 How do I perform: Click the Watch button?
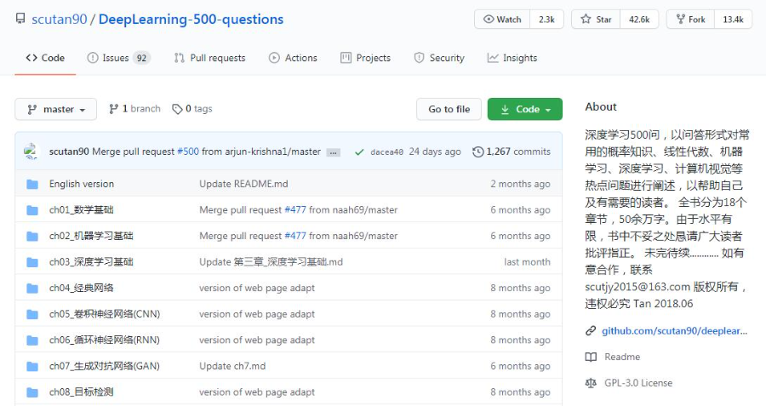pyautogui.click(x=502, y=20)
